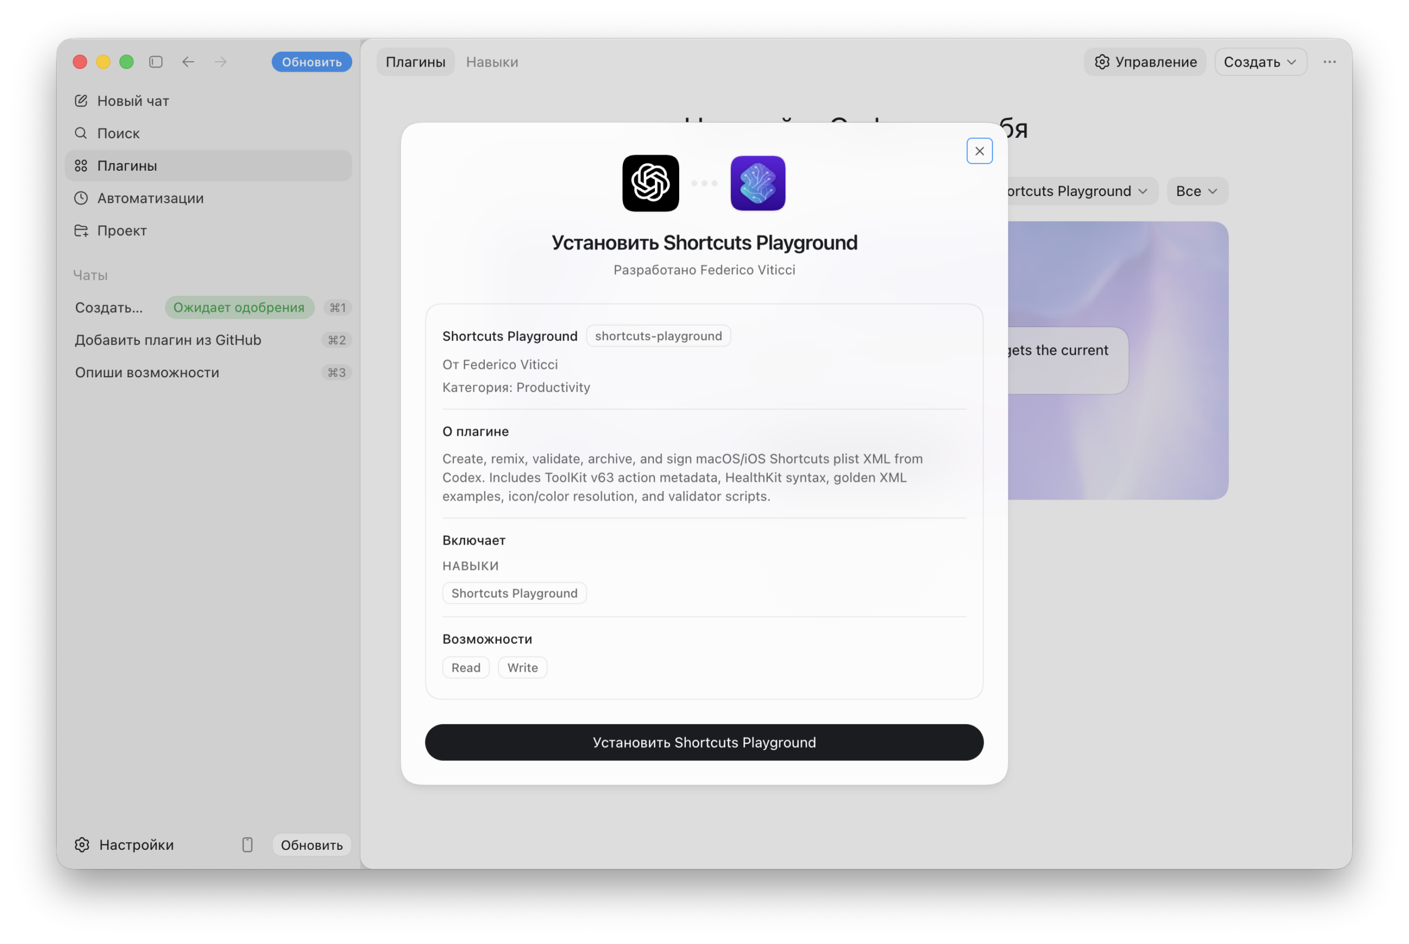Click the automations clock icon
Screen dimensions: 1409x944
click(81, 198)
